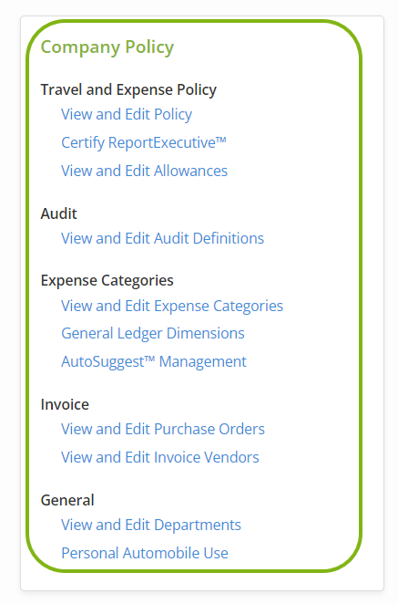The image size is (398, 604).
Task: Click Certify ReportExecutive™ link
Action: [144, 142]
